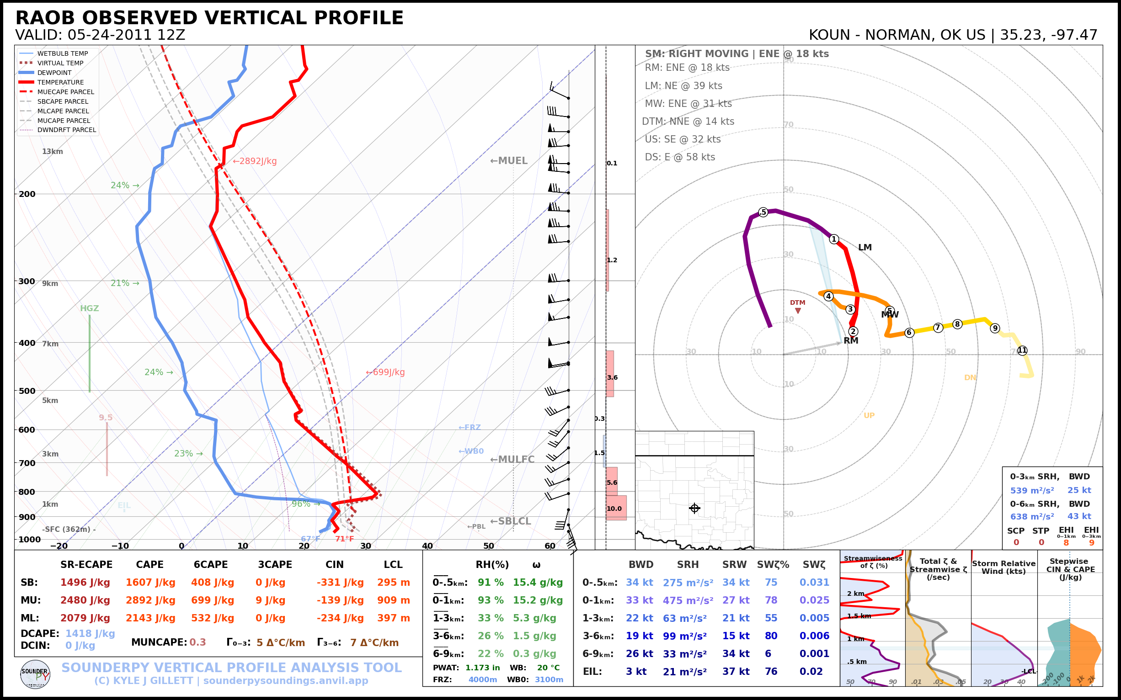This screenshot has height=700, width=1121.
Task: Click the sounderpysoundings.anvil.app link text
Action: [x=285, y=680]
